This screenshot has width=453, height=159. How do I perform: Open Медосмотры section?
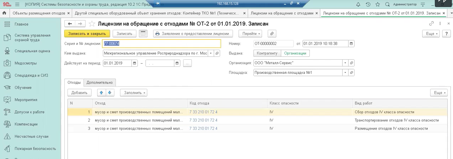pos(25,63)
